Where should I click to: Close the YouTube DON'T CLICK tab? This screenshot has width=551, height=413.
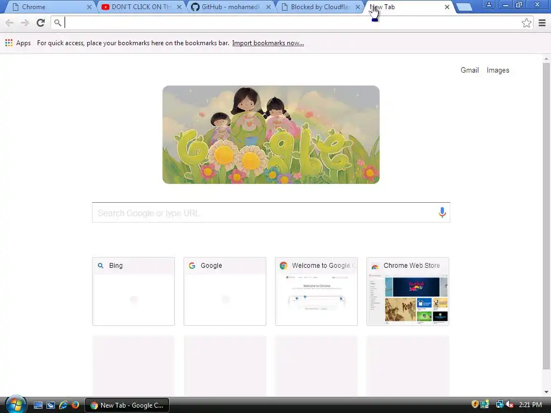(179, 7)
